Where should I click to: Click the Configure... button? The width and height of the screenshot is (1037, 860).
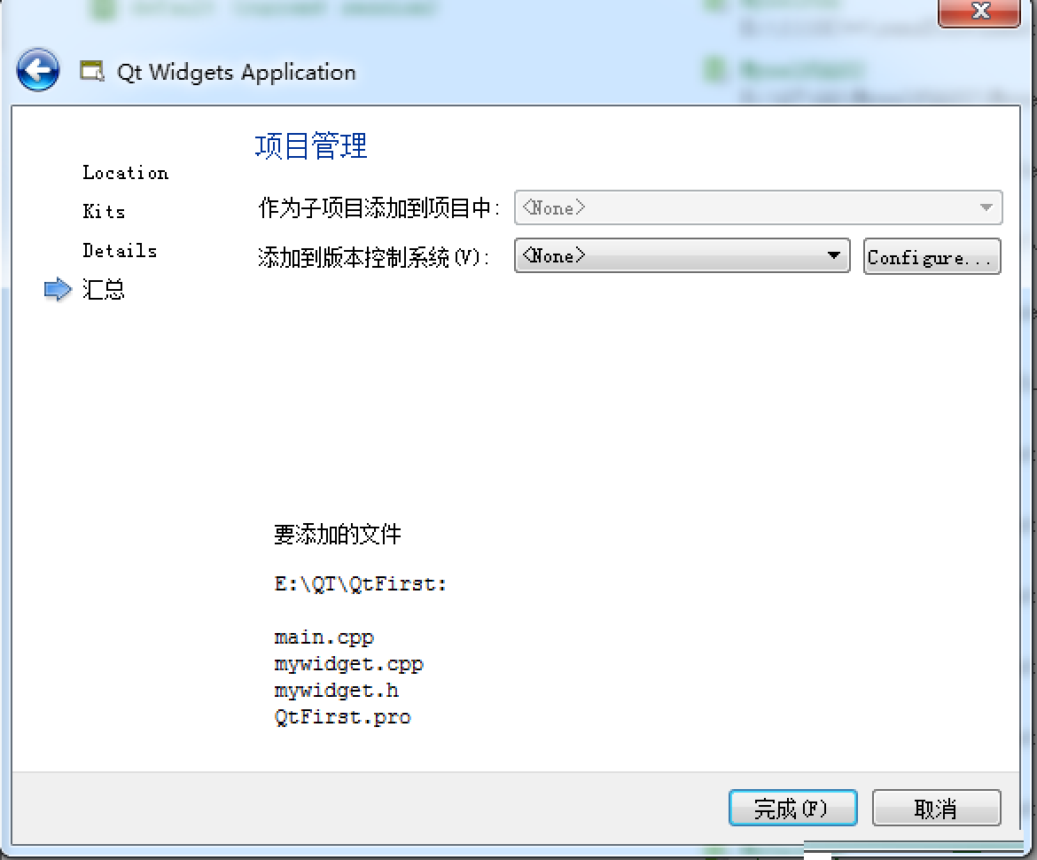pyautogui.click(x=932, y=257)
